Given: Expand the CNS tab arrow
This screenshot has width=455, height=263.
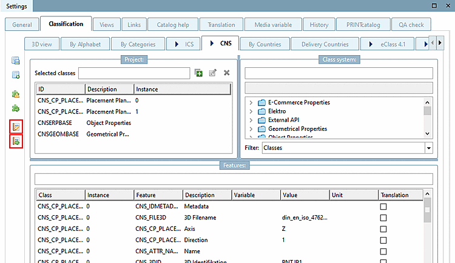Looking at the screenshot, I should point(212,43).
